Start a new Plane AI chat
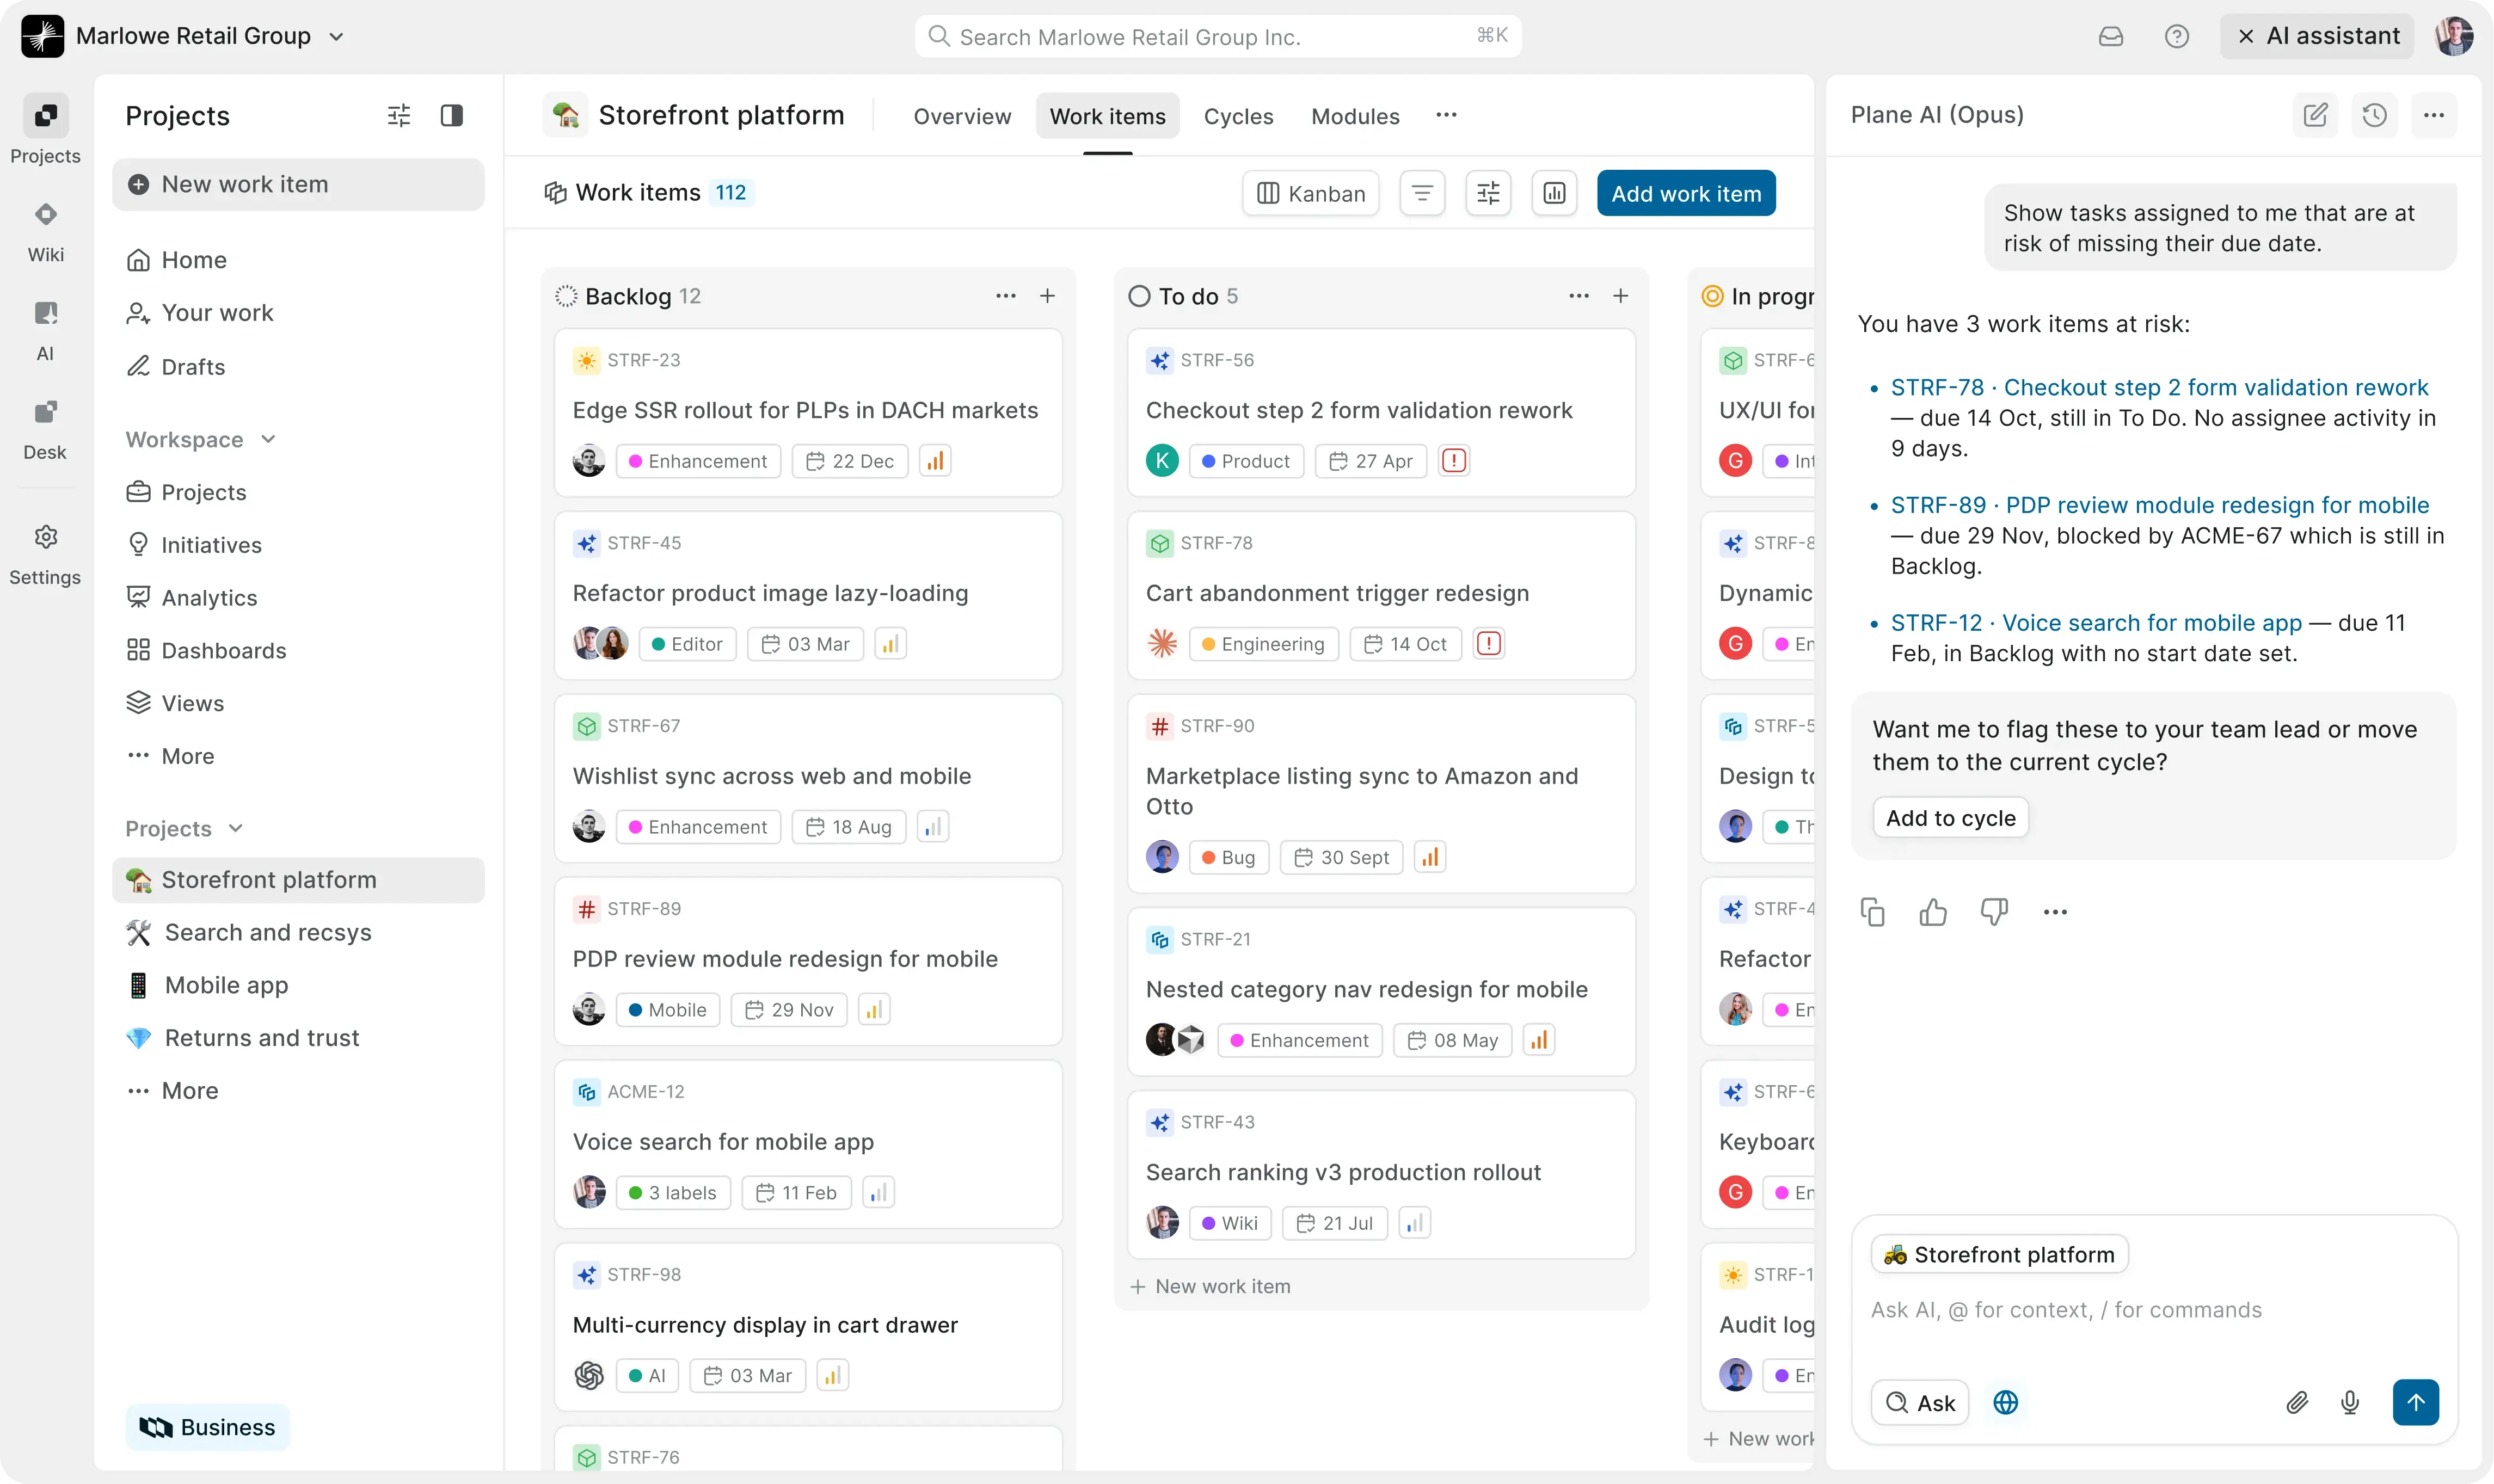2494x1484 pixels. (2315, 115)
